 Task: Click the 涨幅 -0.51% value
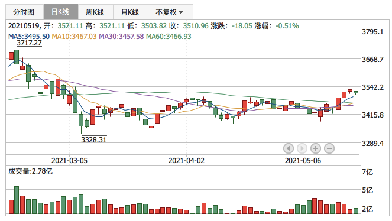(x=287, y=26)
